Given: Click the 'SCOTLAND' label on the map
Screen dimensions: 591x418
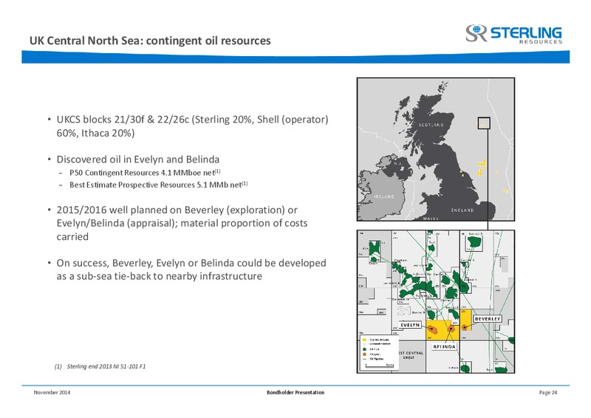Looking at the screenshot, I should point(431,125).
